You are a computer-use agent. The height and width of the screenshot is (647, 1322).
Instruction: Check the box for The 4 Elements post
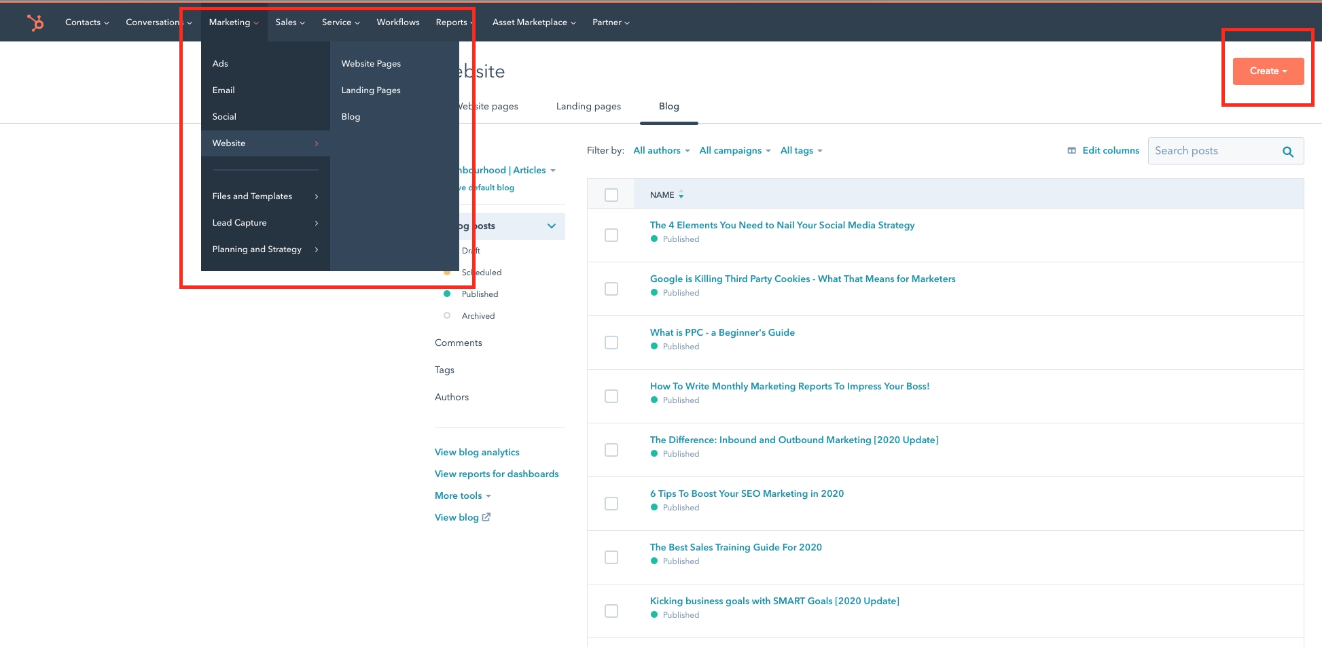tap(611, 235)
